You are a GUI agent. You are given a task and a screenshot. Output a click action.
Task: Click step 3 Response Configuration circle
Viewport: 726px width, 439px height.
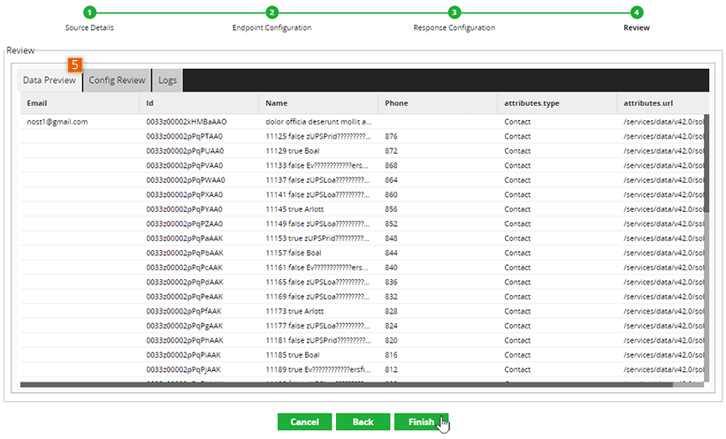coord(455,12)
